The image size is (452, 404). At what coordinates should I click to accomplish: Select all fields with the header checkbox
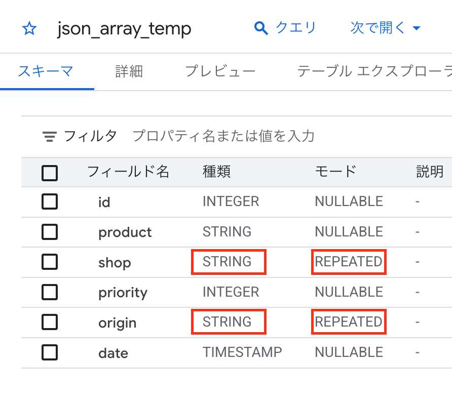click(x=49, y=173)
